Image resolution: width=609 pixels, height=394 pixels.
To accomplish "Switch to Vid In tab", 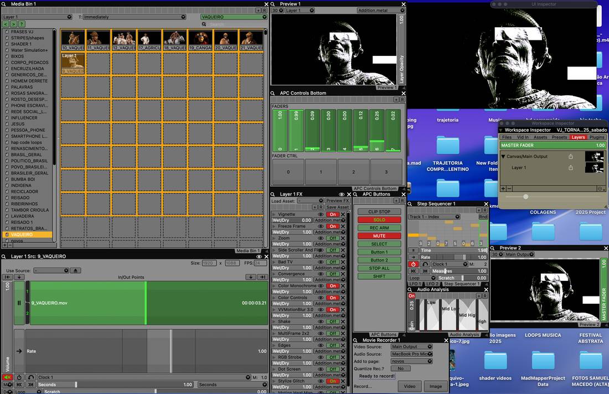I will [523, 137].
